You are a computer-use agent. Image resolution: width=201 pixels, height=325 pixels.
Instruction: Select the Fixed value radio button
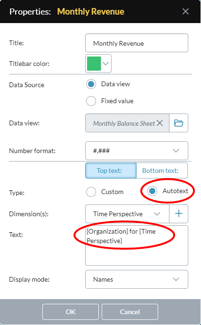pos(91,101)
